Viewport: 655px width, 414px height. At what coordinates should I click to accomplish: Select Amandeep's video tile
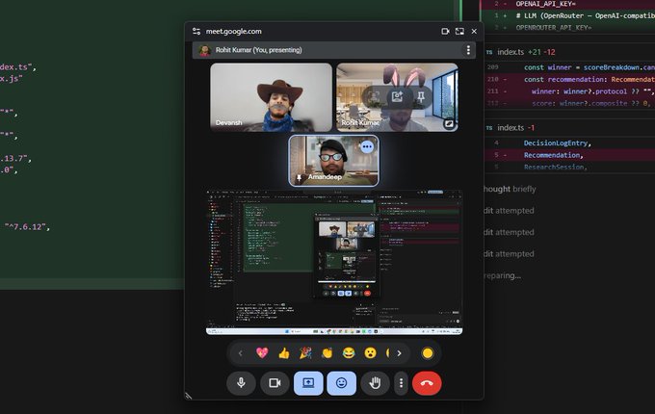click(x=334, y=161)
